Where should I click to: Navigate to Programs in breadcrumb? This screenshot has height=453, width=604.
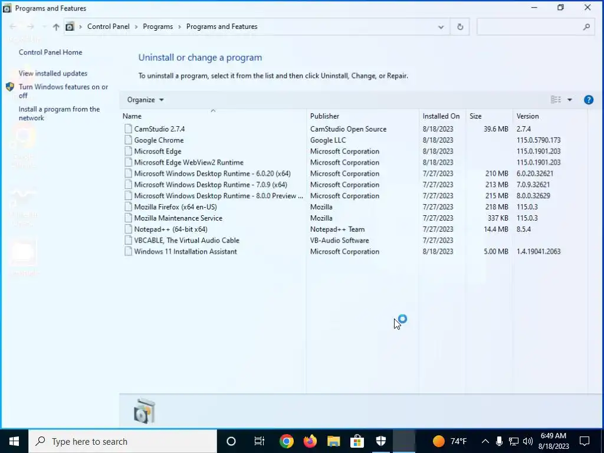point(157,27)
